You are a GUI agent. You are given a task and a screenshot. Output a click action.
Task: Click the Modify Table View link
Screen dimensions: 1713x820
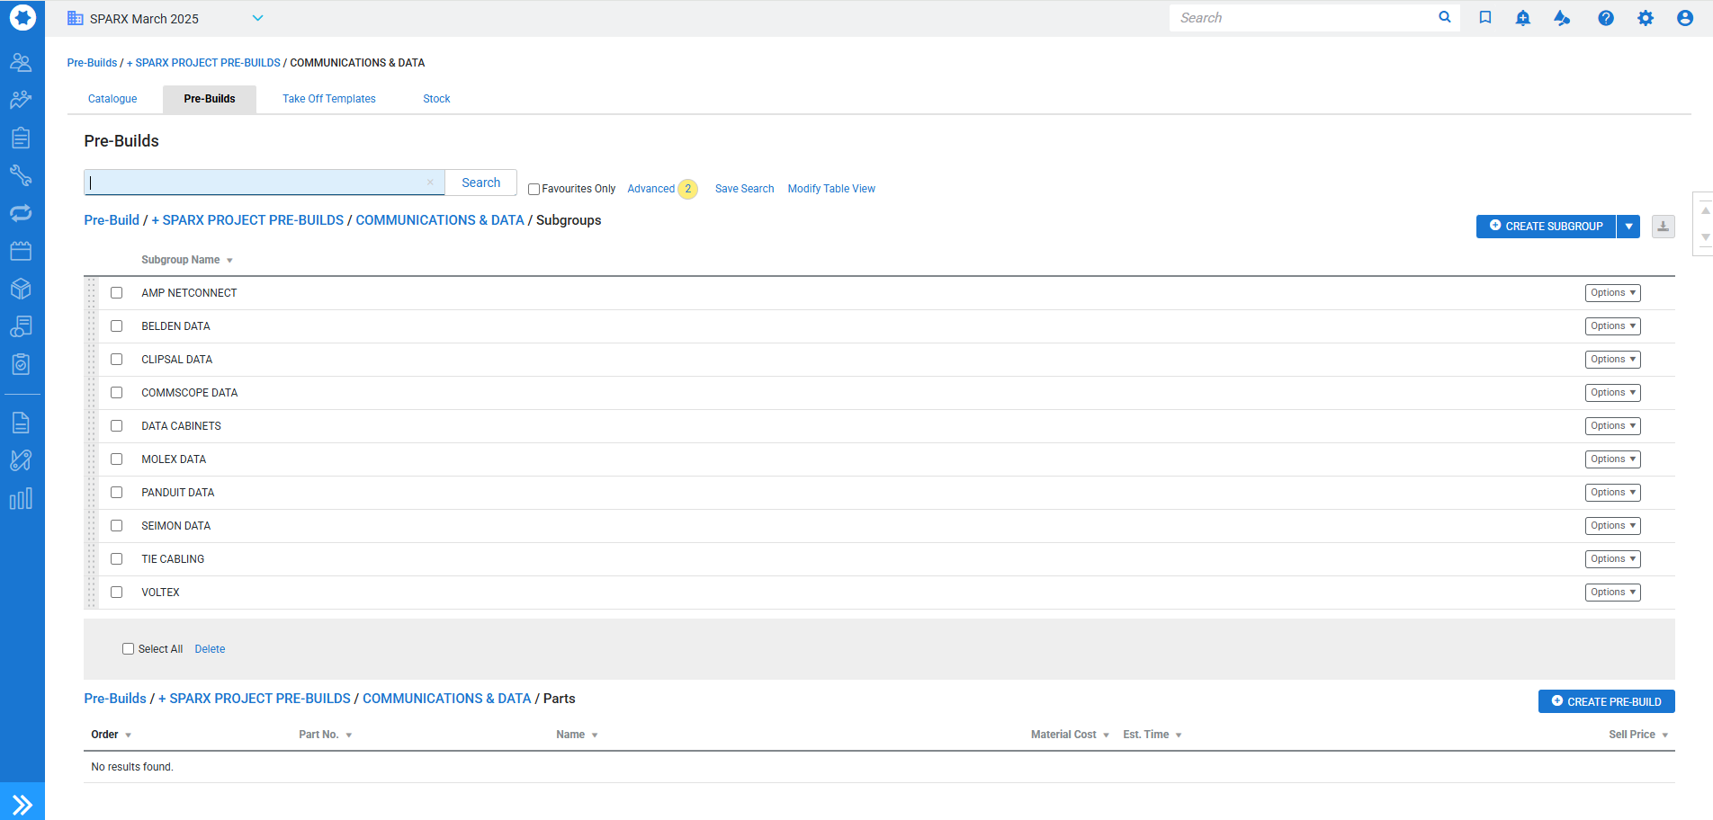click(x=830, y=189)
